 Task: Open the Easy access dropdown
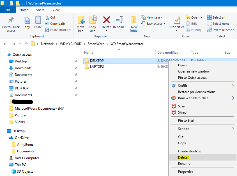pos(164,24)
